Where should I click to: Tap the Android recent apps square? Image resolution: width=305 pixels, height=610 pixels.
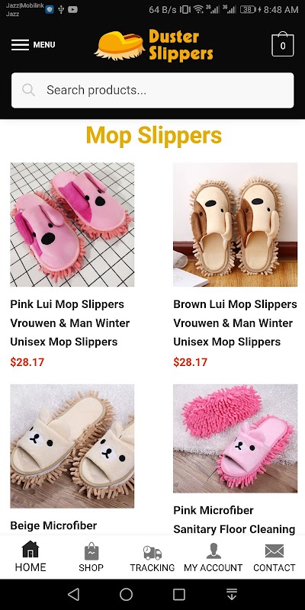click(179, 594)
